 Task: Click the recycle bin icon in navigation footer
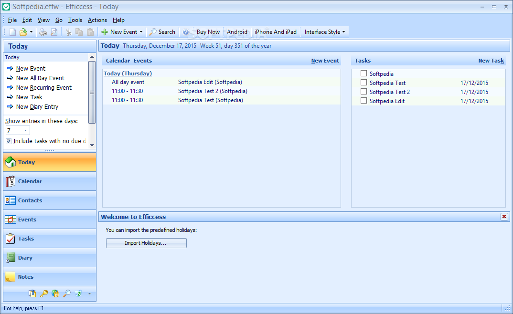tap(78, 293)
